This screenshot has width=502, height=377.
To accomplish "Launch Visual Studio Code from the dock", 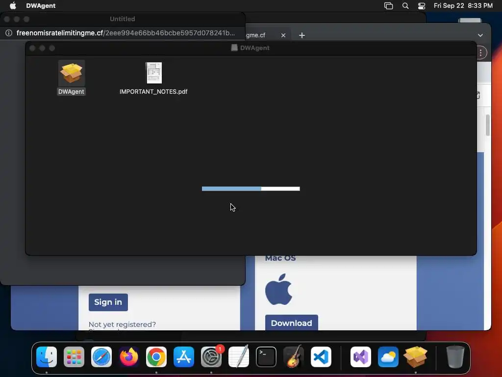I will [x=321, y=357].
